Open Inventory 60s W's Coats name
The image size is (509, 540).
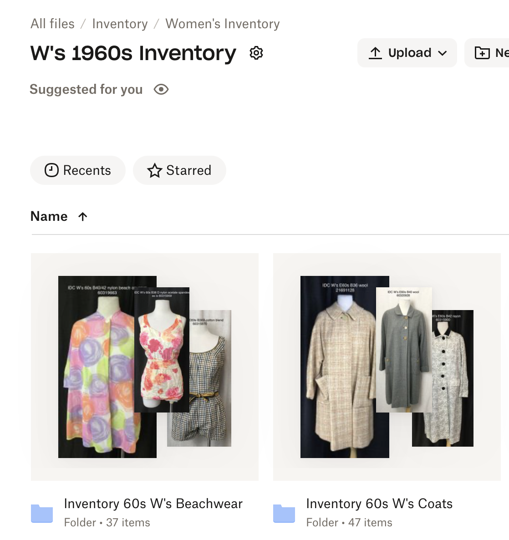(379, 504)
